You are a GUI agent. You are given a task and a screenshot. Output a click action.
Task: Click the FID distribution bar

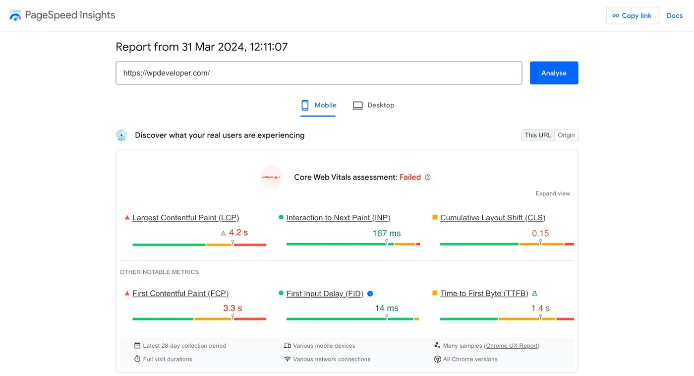353,319
